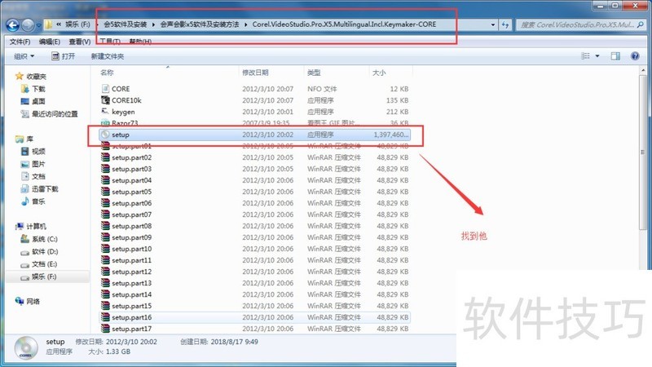Open the 查看(V) menu
Screen dimensions: 652x367
[x=79, y=42]
